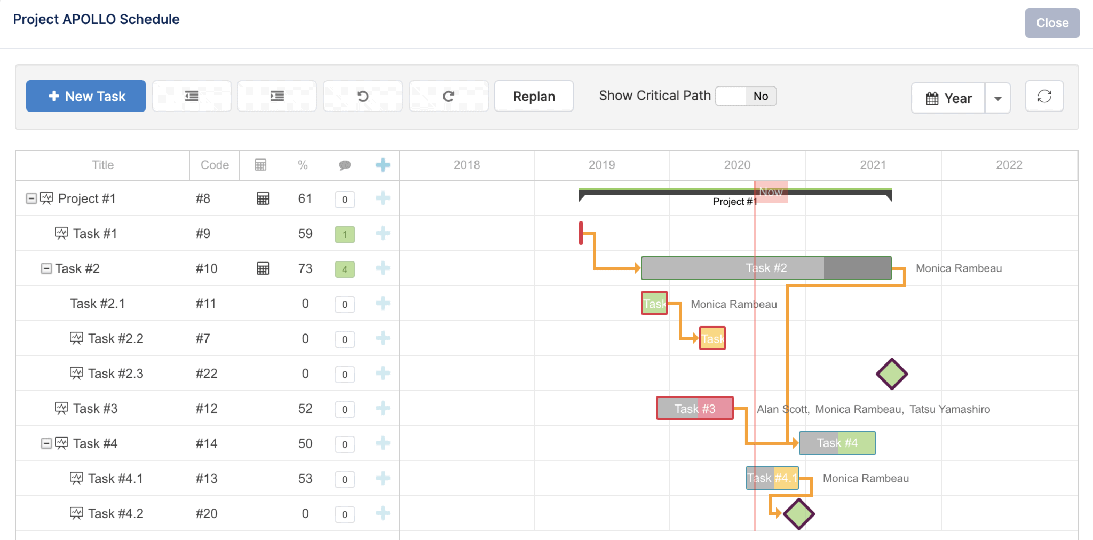Screen dimensions: 1093x540
Task: Select the indent task icon
Action: click(x=276, y=96)
